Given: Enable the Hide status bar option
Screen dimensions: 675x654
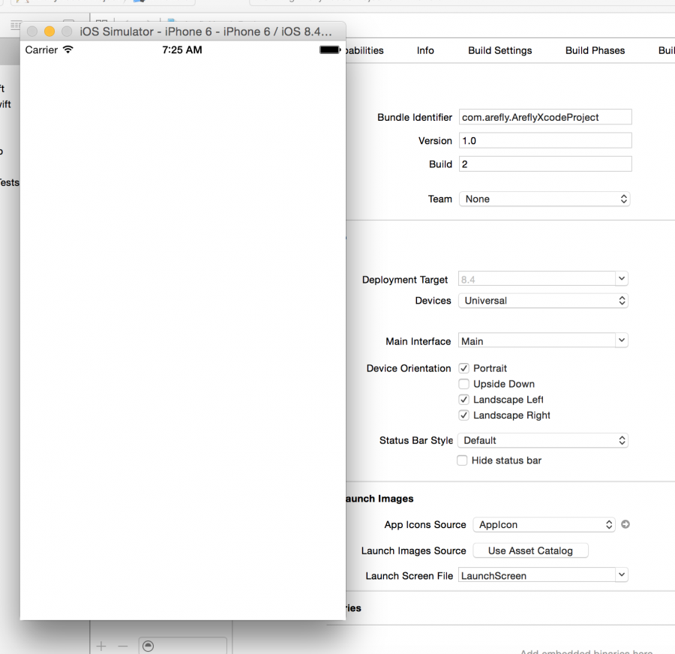Looking at the screenshot, I should click(x=462, y=460).
